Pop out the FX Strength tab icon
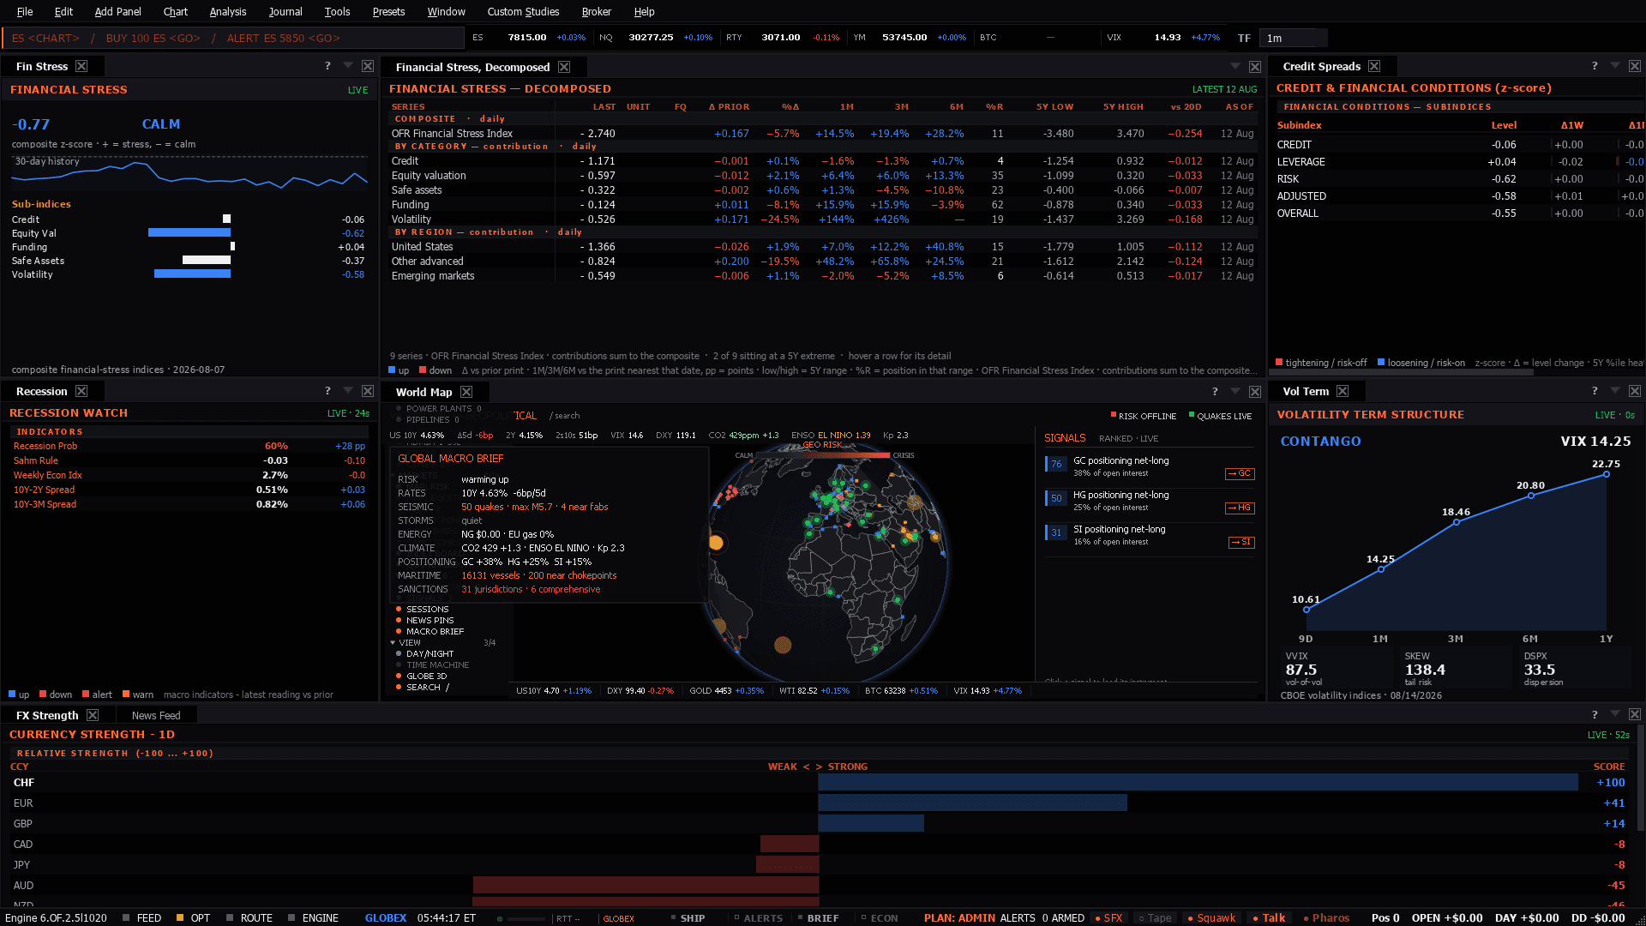Viewport: 1646px width, 926px height. click(x=93, y=715)
